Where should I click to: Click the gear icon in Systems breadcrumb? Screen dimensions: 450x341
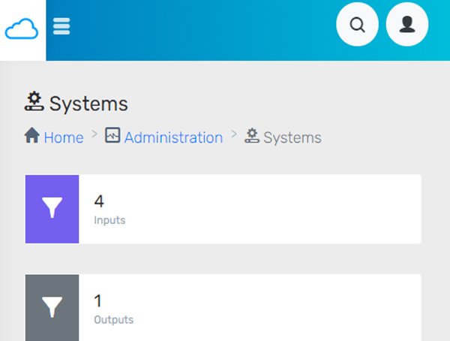[252, 136]
